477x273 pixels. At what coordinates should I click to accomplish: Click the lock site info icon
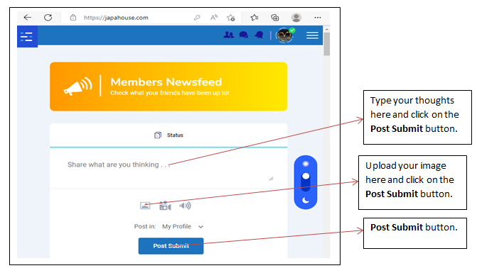click(x=73, y=17)
